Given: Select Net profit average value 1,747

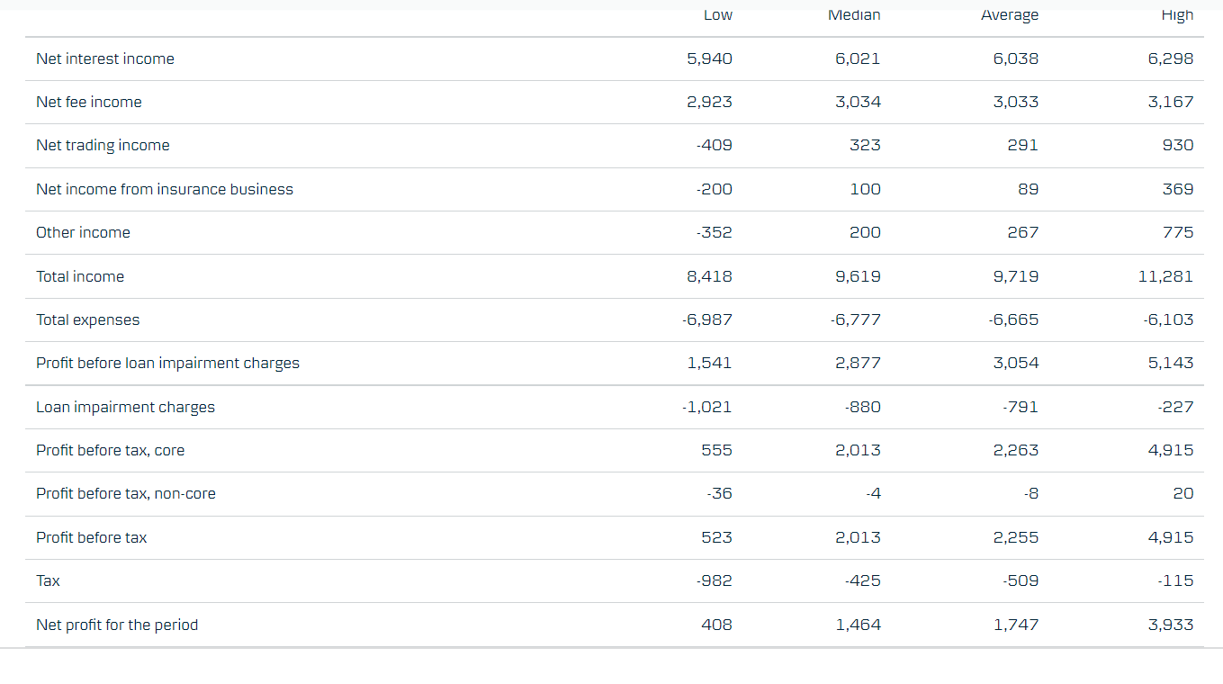Looking at the screenshot, I should (1015, 625).
